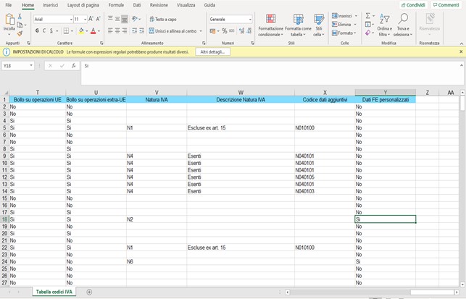Toggle bottom vertical alignment

click(125, 19)
